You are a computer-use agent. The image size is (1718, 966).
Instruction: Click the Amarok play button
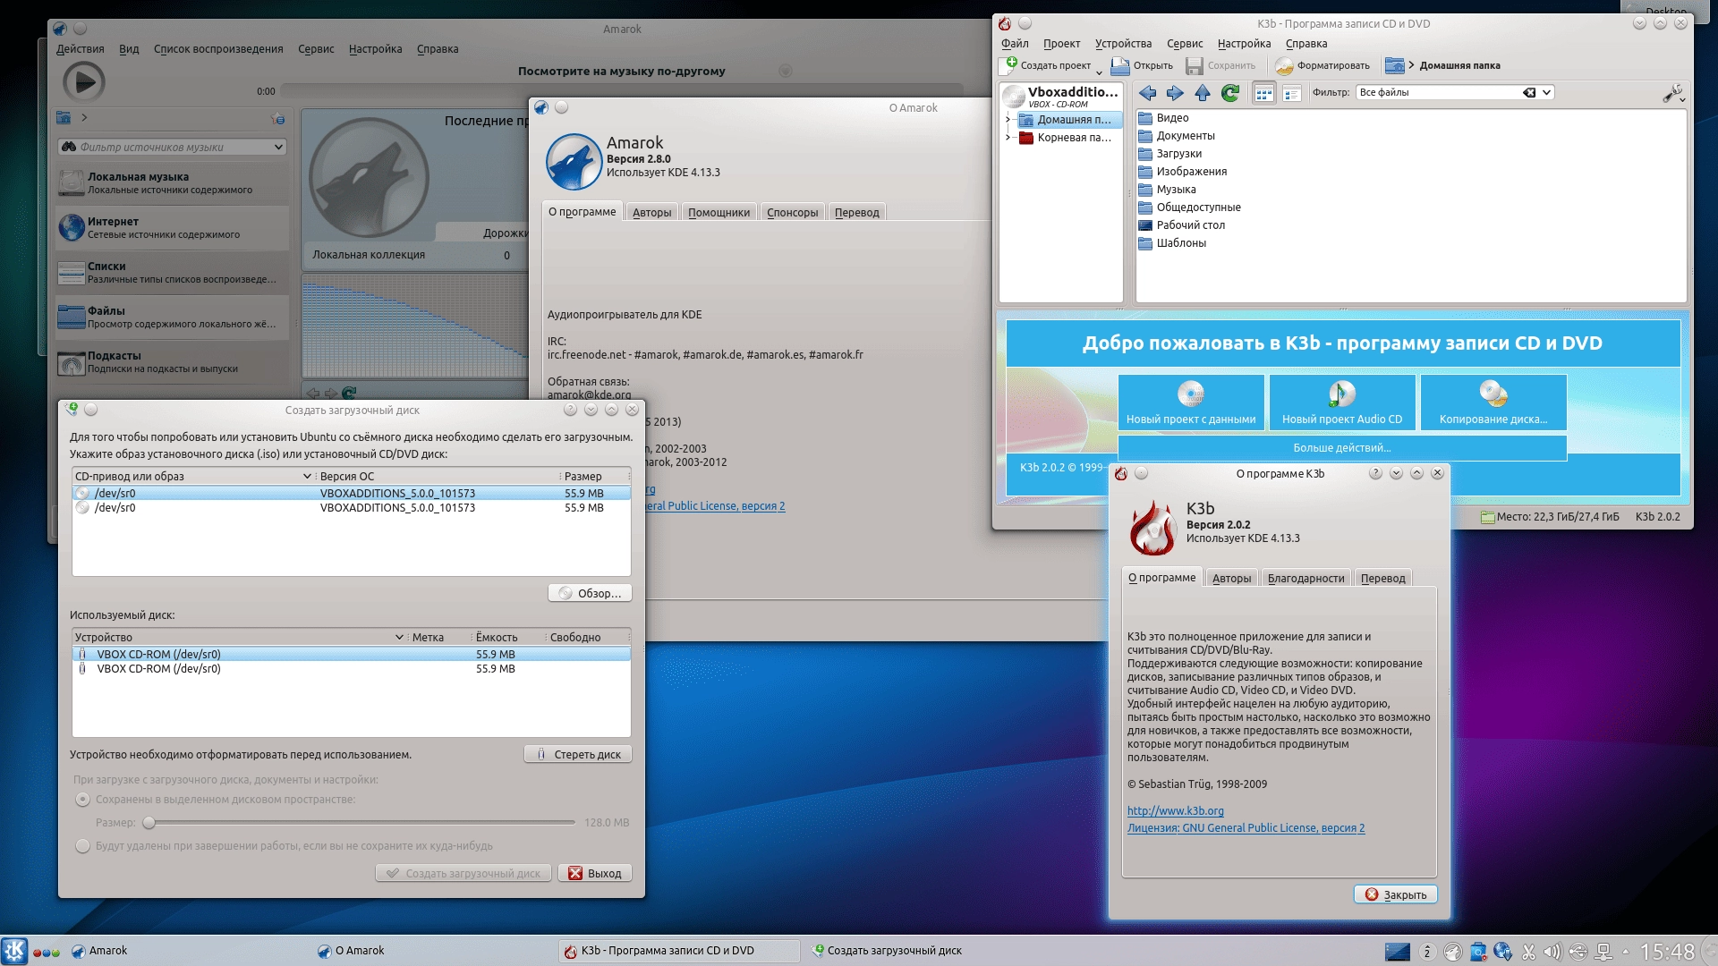pos(84,82)
